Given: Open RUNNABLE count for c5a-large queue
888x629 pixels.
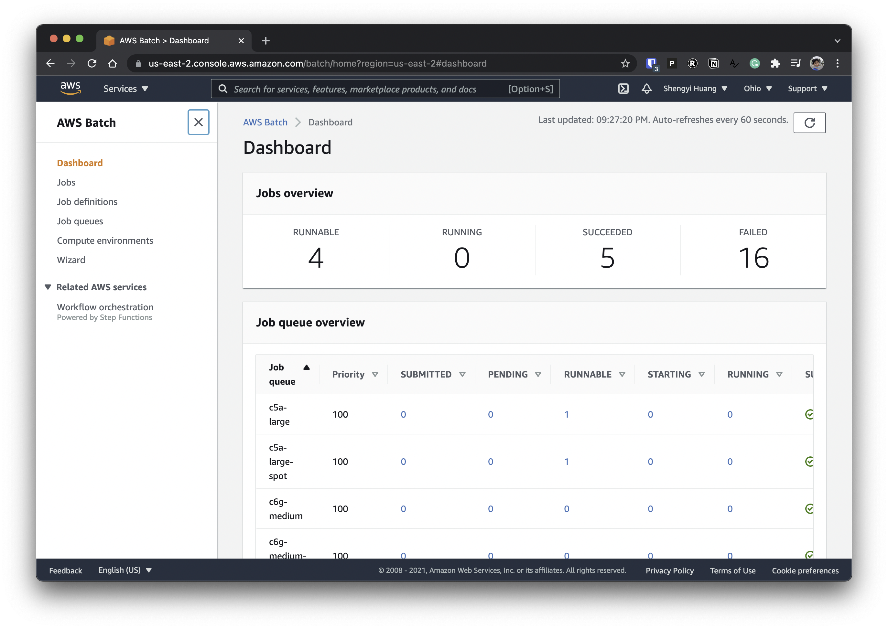Looking at the screenshot, I should [566, 414].
